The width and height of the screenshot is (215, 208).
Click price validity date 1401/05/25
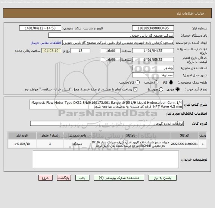coord(153,60)
